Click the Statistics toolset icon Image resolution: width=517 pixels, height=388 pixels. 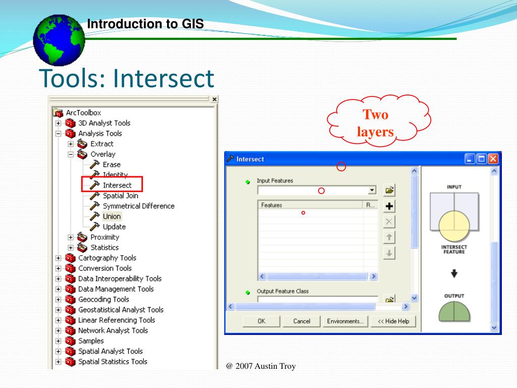[82, 248]
